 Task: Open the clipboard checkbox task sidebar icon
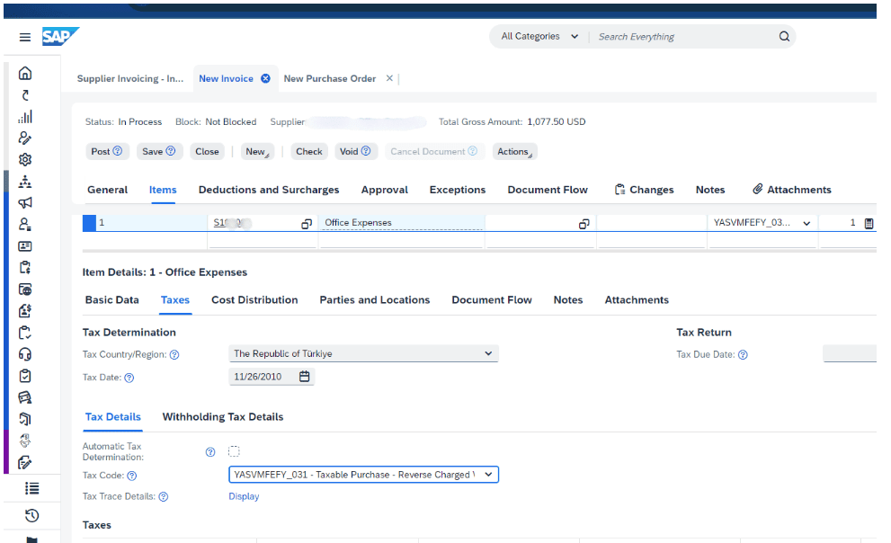tap(25, 376)
